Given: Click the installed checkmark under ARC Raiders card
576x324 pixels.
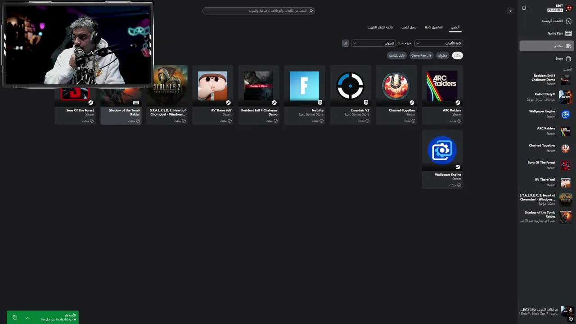Looking at the screenshot, I should (459, 121).
